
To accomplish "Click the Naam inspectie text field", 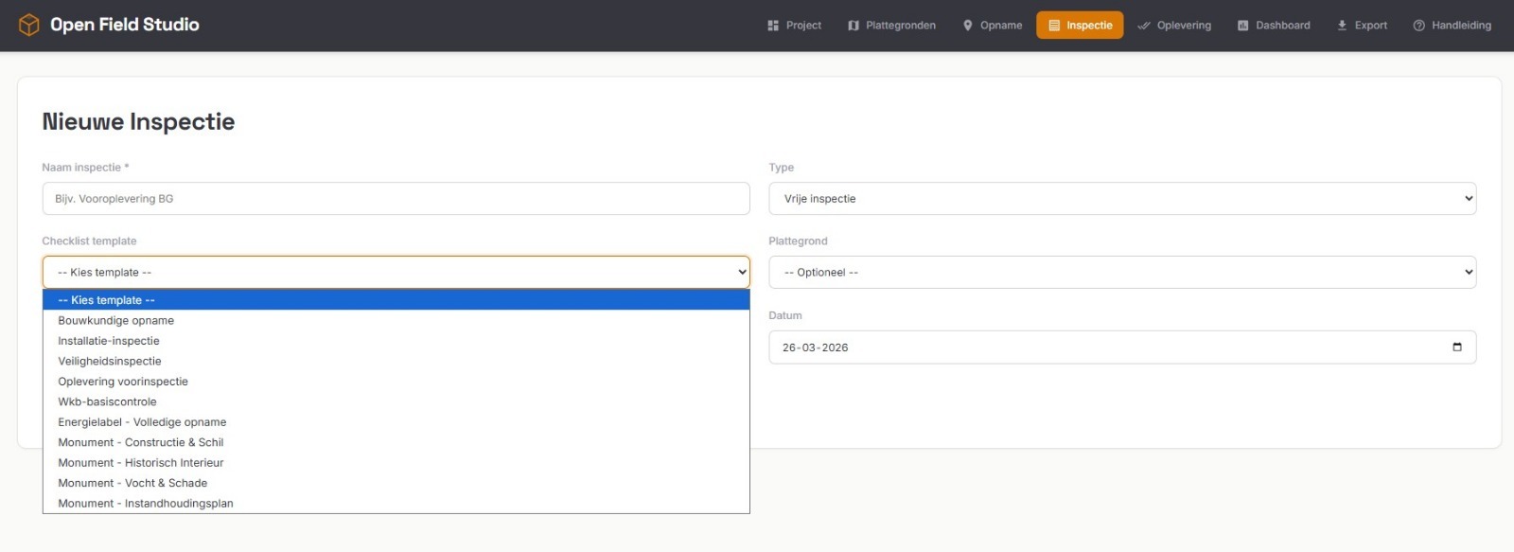I will [396, 199].
